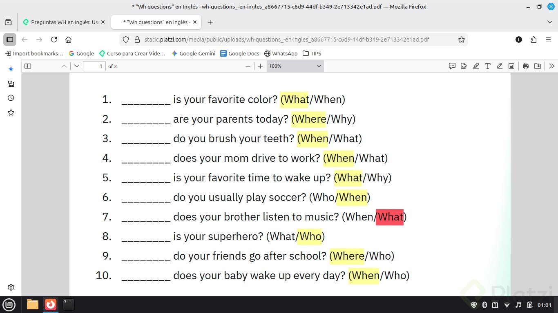The height and width of the screenshot is (313, 558).
Task: Click the Google Gemini bookmark
Action: 193,53
